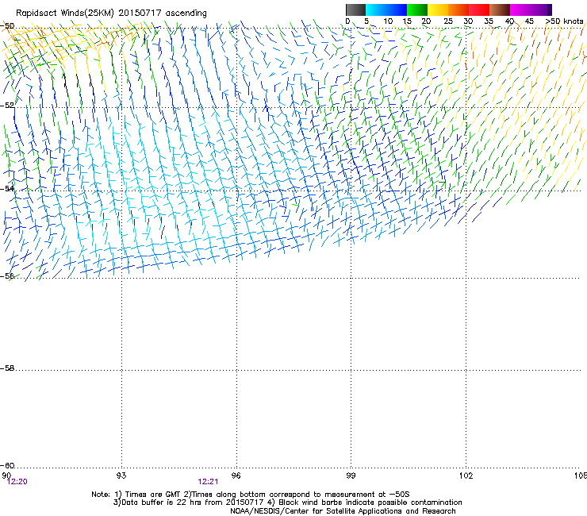
Task: Click the longitude label '99'
Action: (351, 476)
